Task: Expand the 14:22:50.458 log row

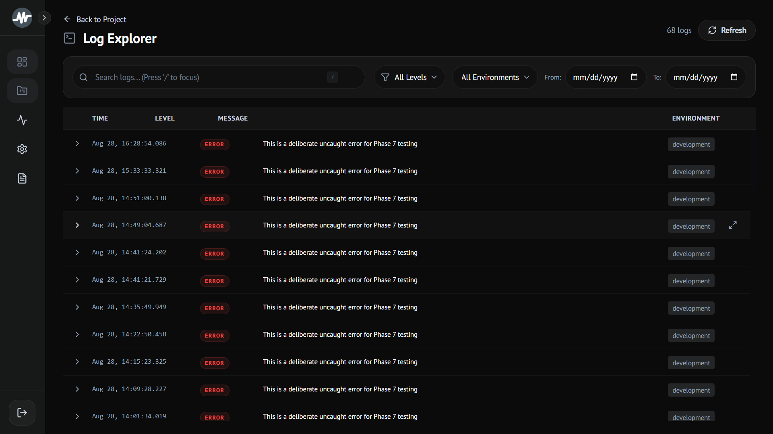Action: tap(77, 334)
